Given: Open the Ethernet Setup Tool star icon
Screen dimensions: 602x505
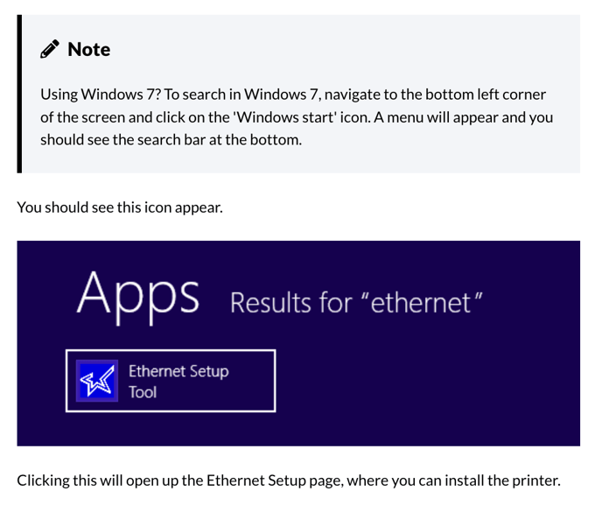Looking at the screenshot, I should [94, 382].
